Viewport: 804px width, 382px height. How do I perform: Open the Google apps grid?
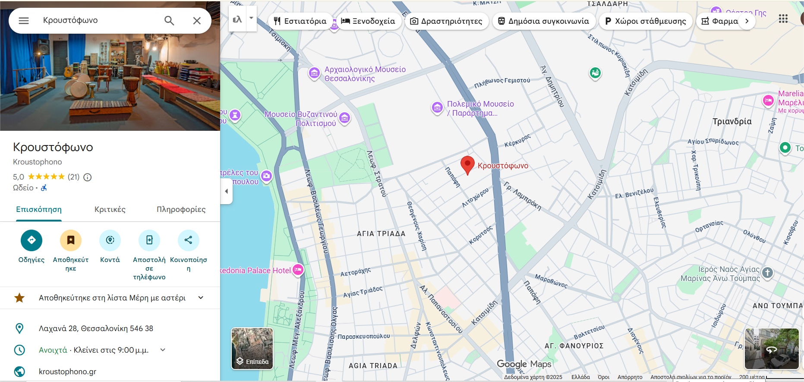[x=783, y=19]
